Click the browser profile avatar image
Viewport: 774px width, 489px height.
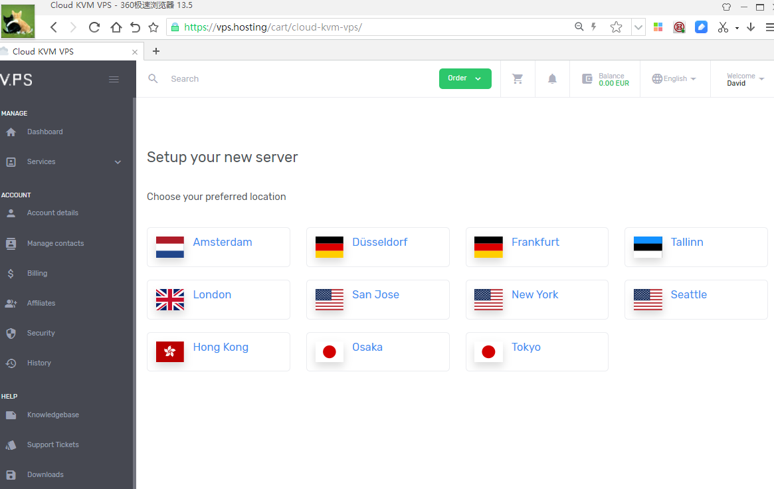tap(18, 21)
